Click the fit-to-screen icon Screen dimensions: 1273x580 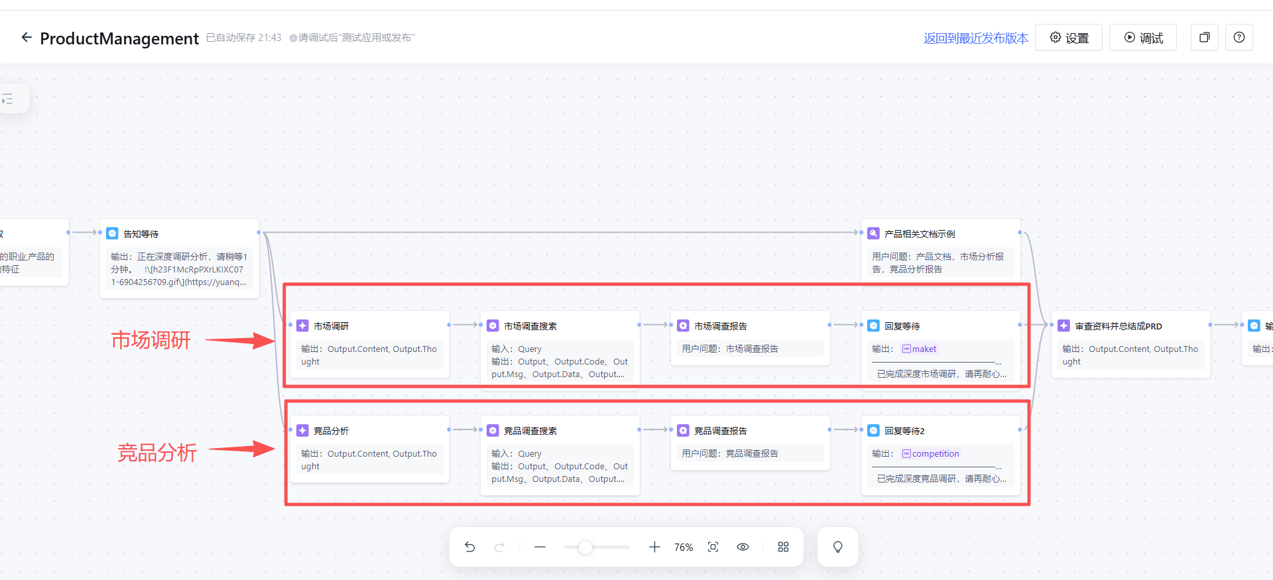713,547
